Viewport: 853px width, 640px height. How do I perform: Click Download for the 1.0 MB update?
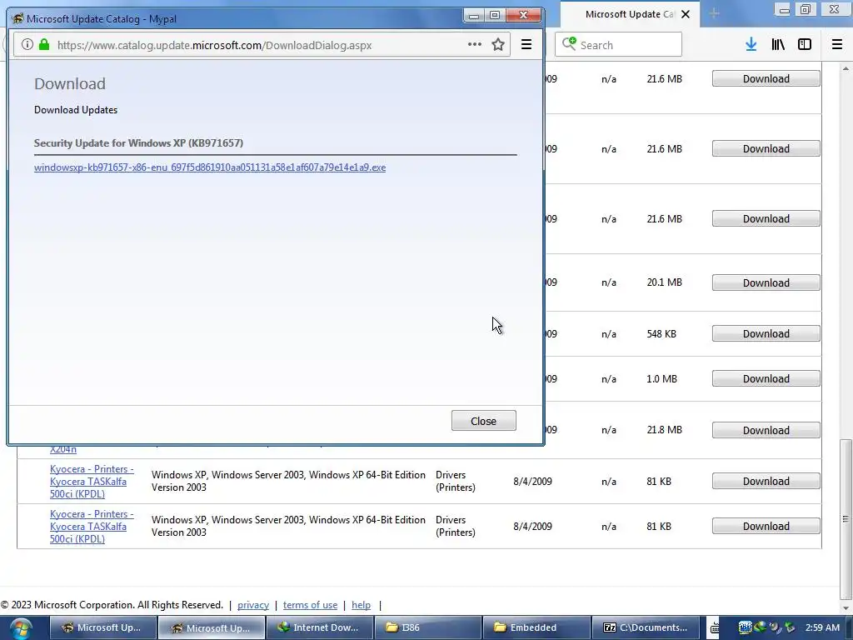[766, 379]
